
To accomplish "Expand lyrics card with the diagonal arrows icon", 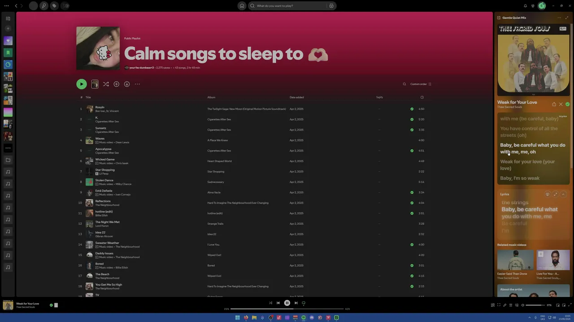I will click(x=555, y=194).
